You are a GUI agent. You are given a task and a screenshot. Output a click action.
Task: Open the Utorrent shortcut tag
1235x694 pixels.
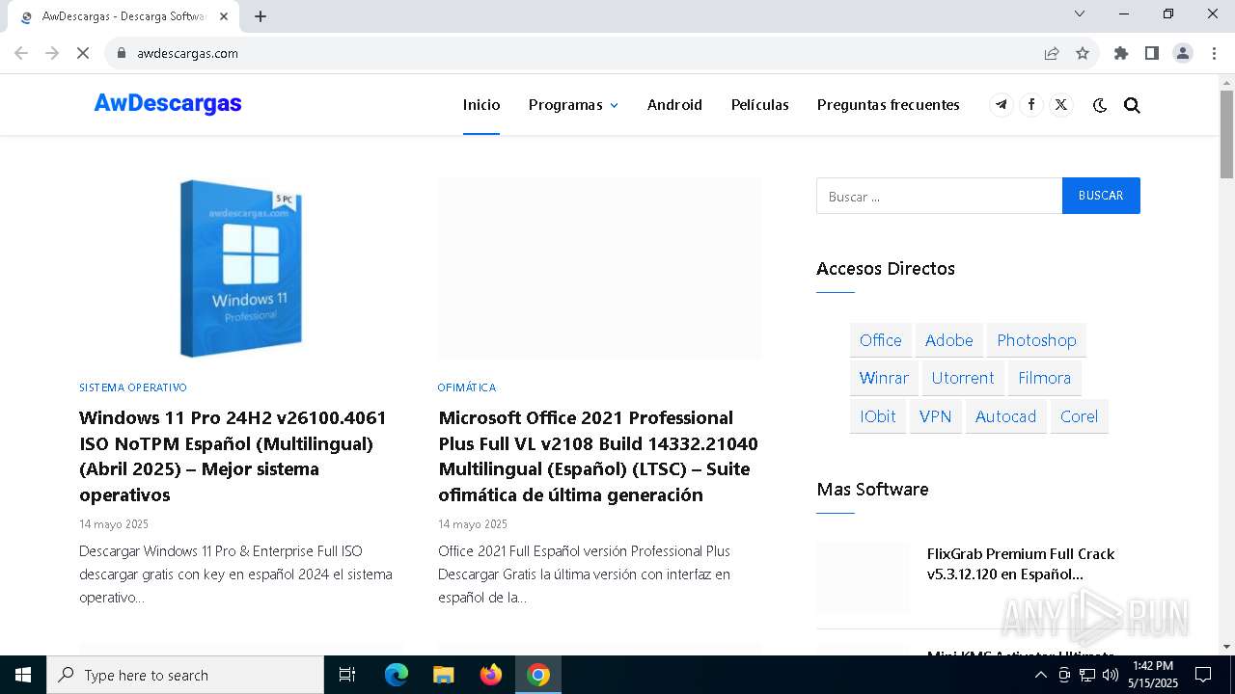click(x=963, y=378)
